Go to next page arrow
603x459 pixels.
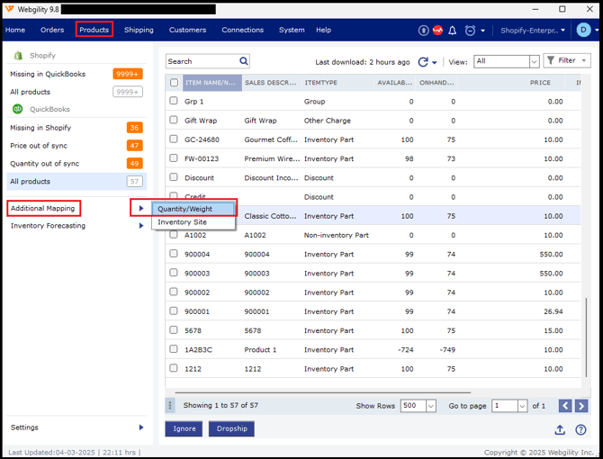[582, 406]
